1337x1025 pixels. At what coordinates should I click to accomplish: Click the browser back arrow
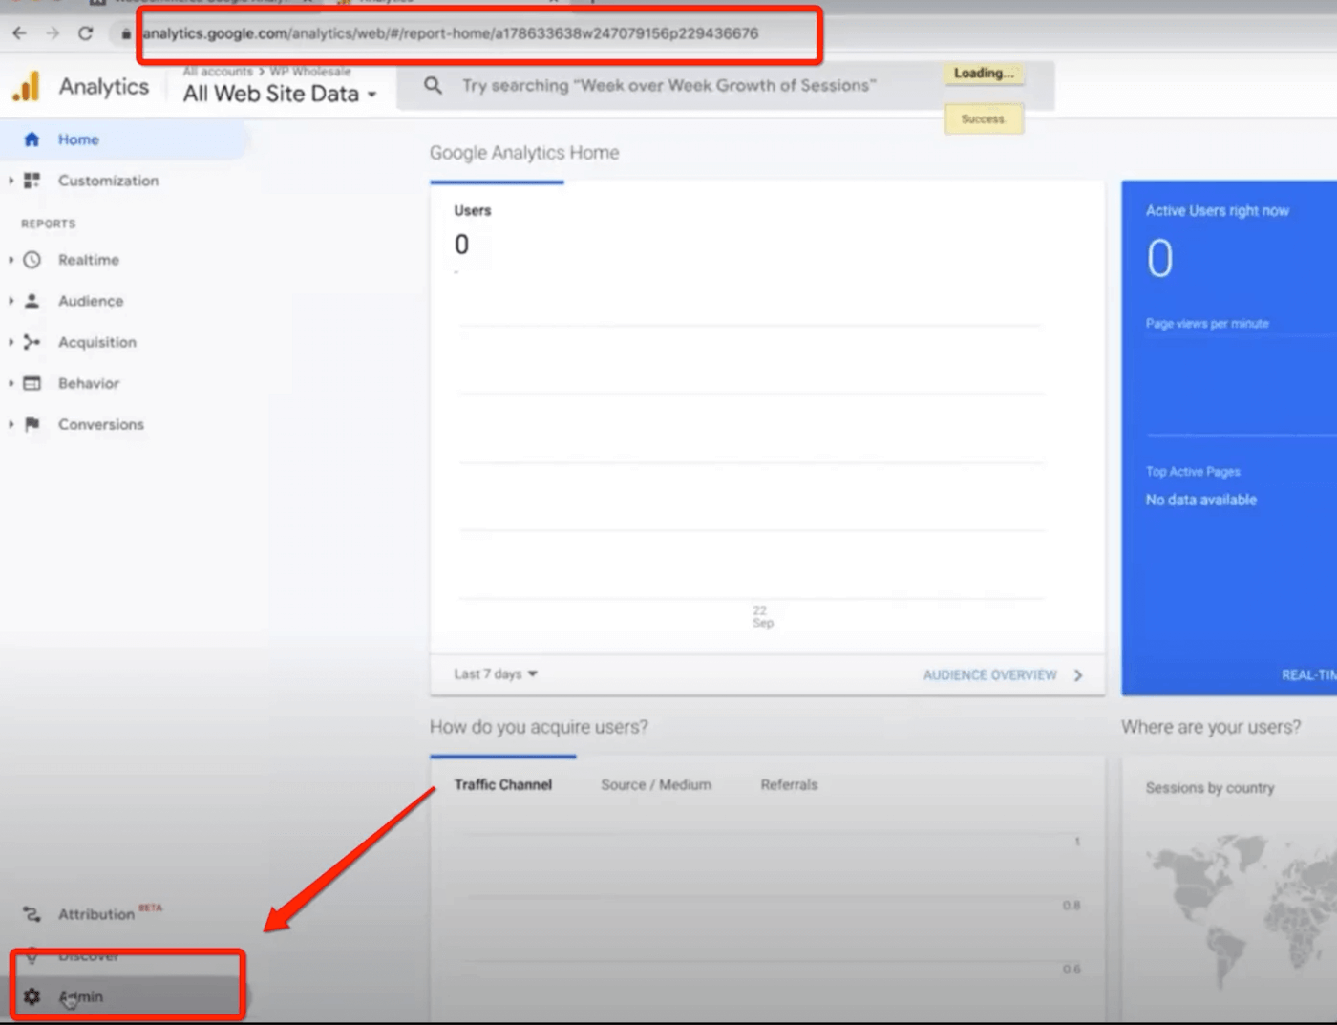19,33
